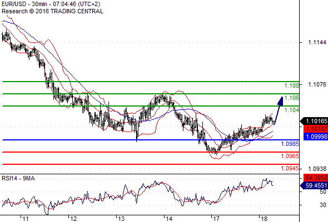Select the 1.106 green resistance label
328x222 pixels.
pos(292,98)
